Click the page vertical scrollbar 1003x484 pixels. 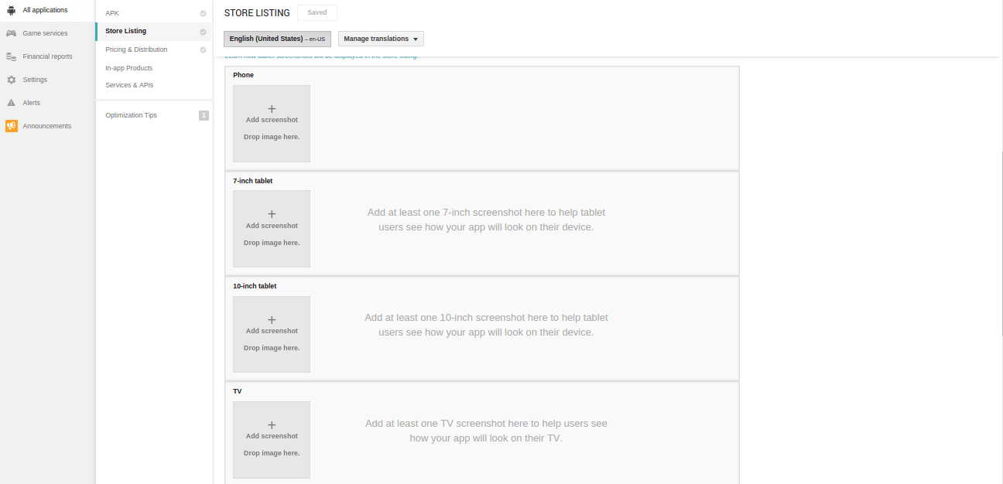coord(1001,242)
